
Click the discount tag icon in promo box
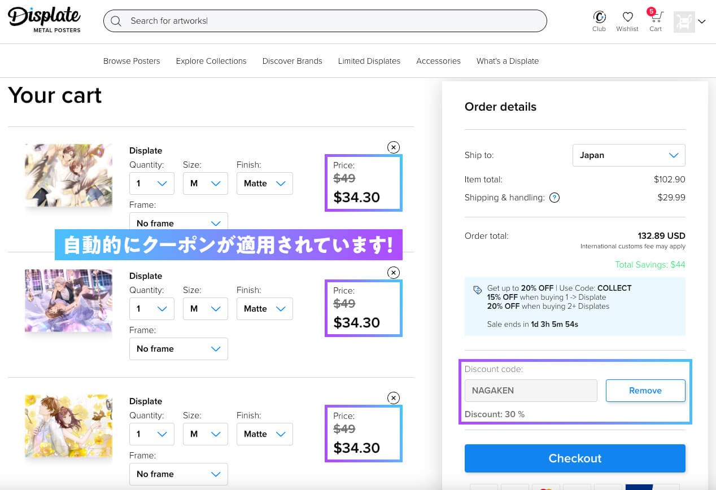tap(478, 290)
